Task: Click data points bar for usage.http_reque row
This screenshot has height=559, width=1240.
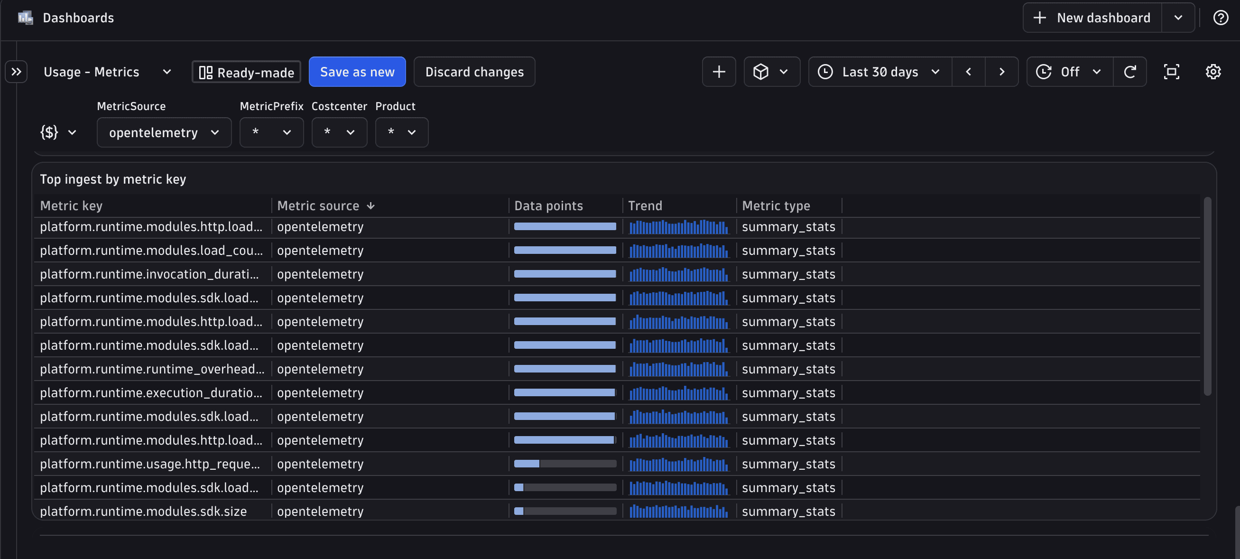Action: coord(565,464)
